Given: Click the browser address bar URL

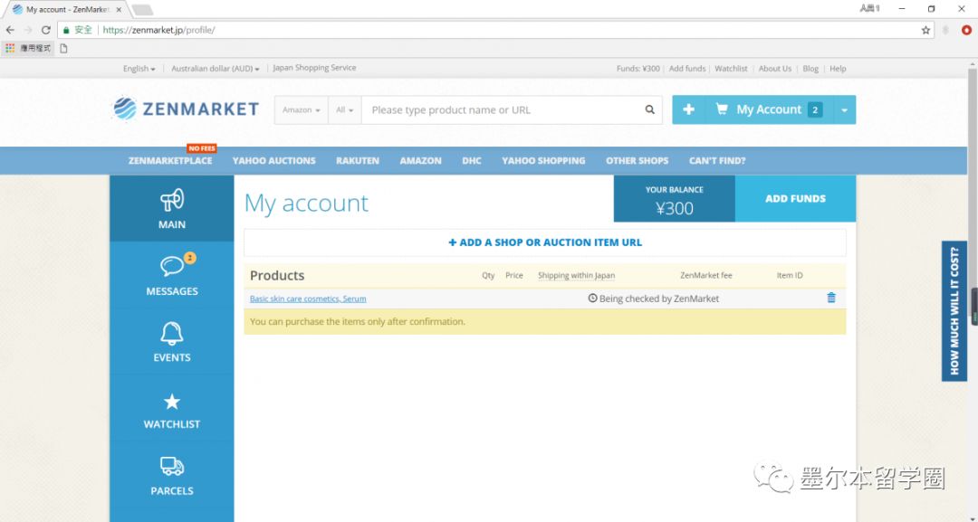Looking at the screenshot, I should tap(158, 30).
